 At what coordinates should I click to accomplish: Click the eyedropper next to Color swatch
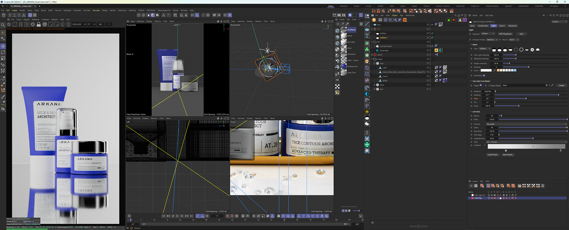(494, 70)
